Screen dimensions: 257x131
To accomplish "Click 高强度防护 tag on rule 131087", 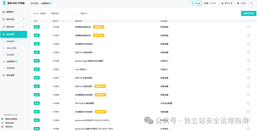I will [x=101, y=112].
